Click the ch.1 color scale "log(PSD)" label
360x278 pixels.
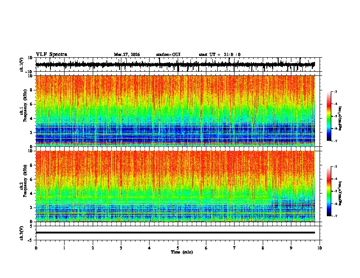click(340, 118)
